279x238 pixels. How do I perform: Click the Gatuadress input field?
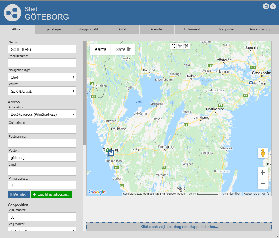(42, 129)
